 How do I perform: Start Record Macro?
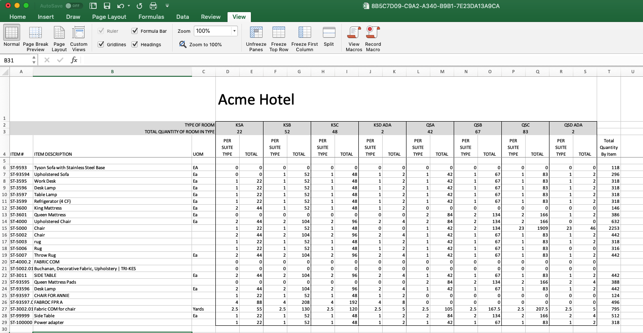tap(373, 39)
